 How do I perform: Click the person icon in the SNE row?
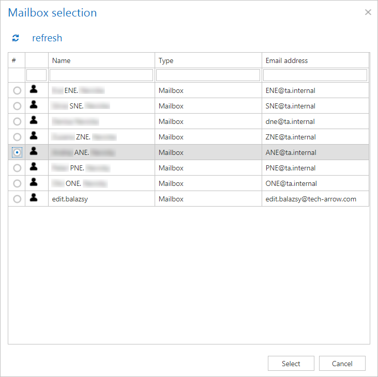pyautogui.click(x=34, y=105)
